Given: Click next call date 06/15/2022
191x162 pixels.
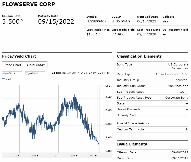Looking at the screenshot, I should point(147,21).
